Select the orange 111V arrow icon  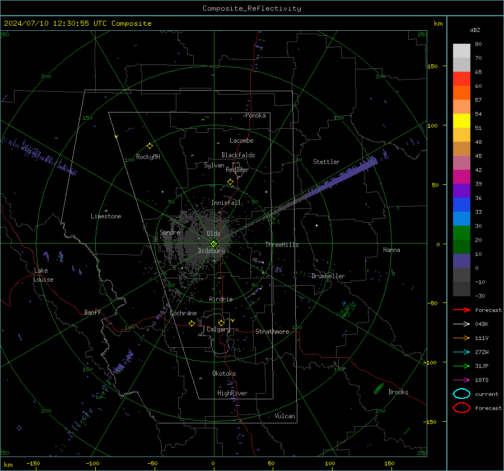tap(461, 338)
